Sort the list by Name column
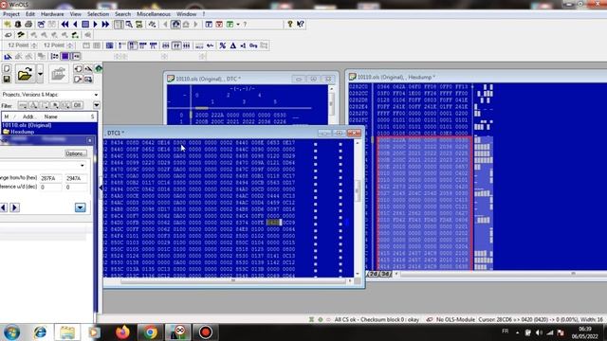The width and height of the screenshot is (607, 341). point(50,117)
